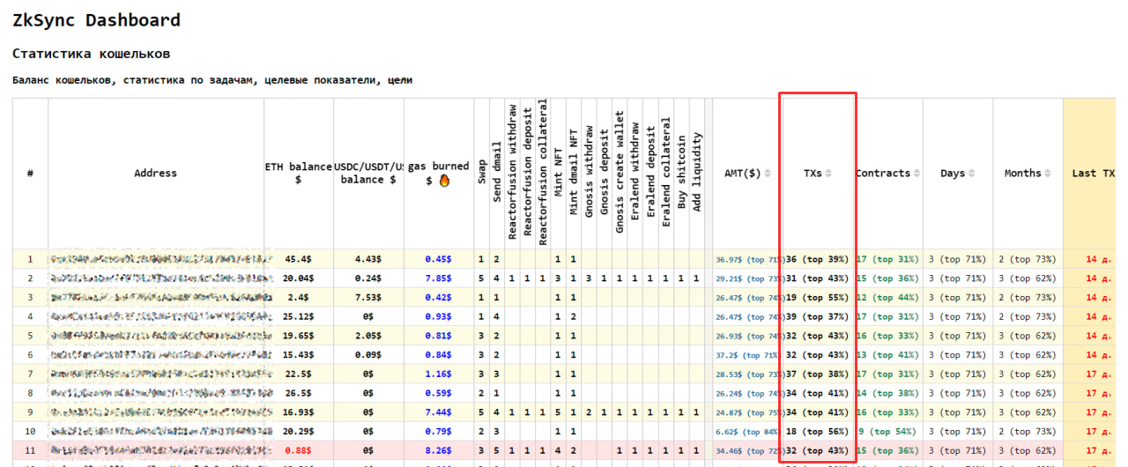Select the 45.4$ ETH balance cell
Screen dimensions: 1128x467
click(299, 259)
